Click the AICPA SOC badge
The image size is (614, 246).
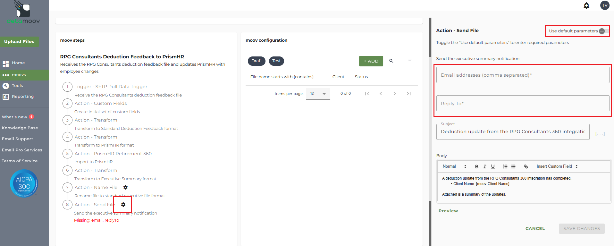pyautogui.click(x=24, y=183)
